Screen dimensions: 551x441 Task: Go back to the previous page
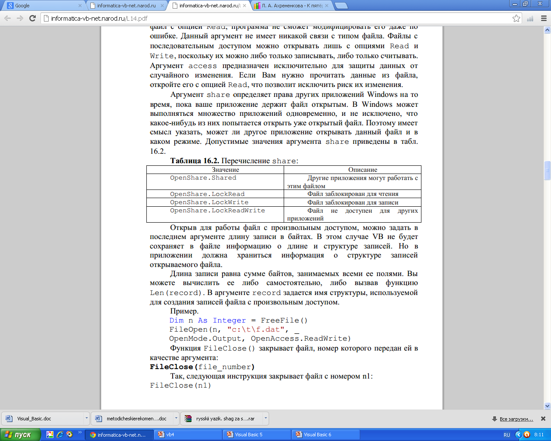click(x=8, y=18)
